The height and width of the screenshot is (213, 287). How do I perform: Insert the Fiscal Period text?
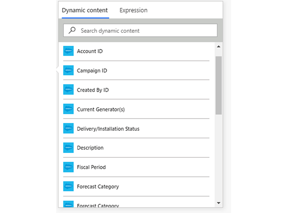91,167
